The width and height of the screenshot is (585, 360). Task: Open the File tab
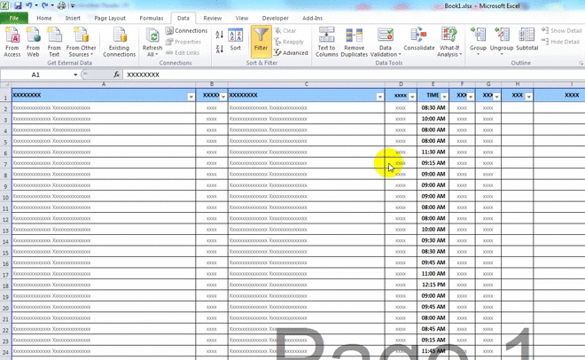14,18
